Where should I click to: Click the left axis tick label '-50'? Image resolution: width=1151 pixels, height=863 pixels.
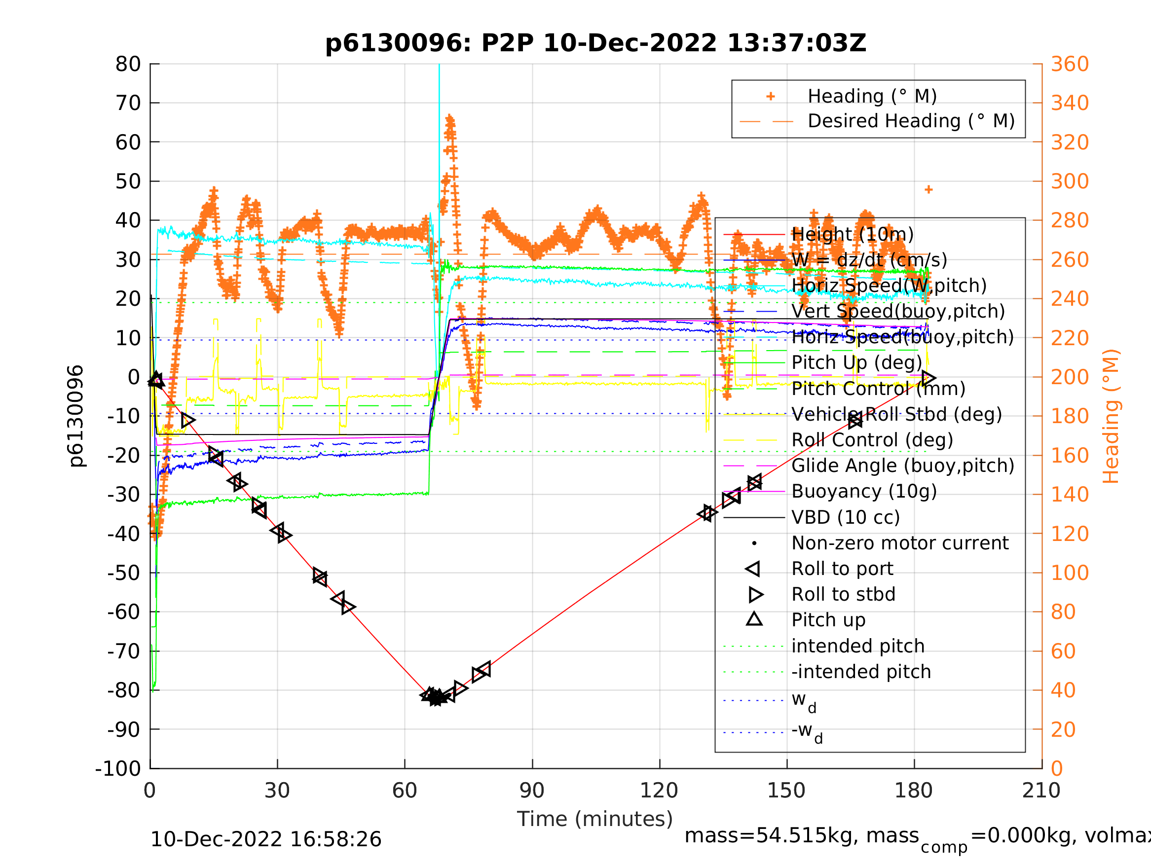coord(124,573)
